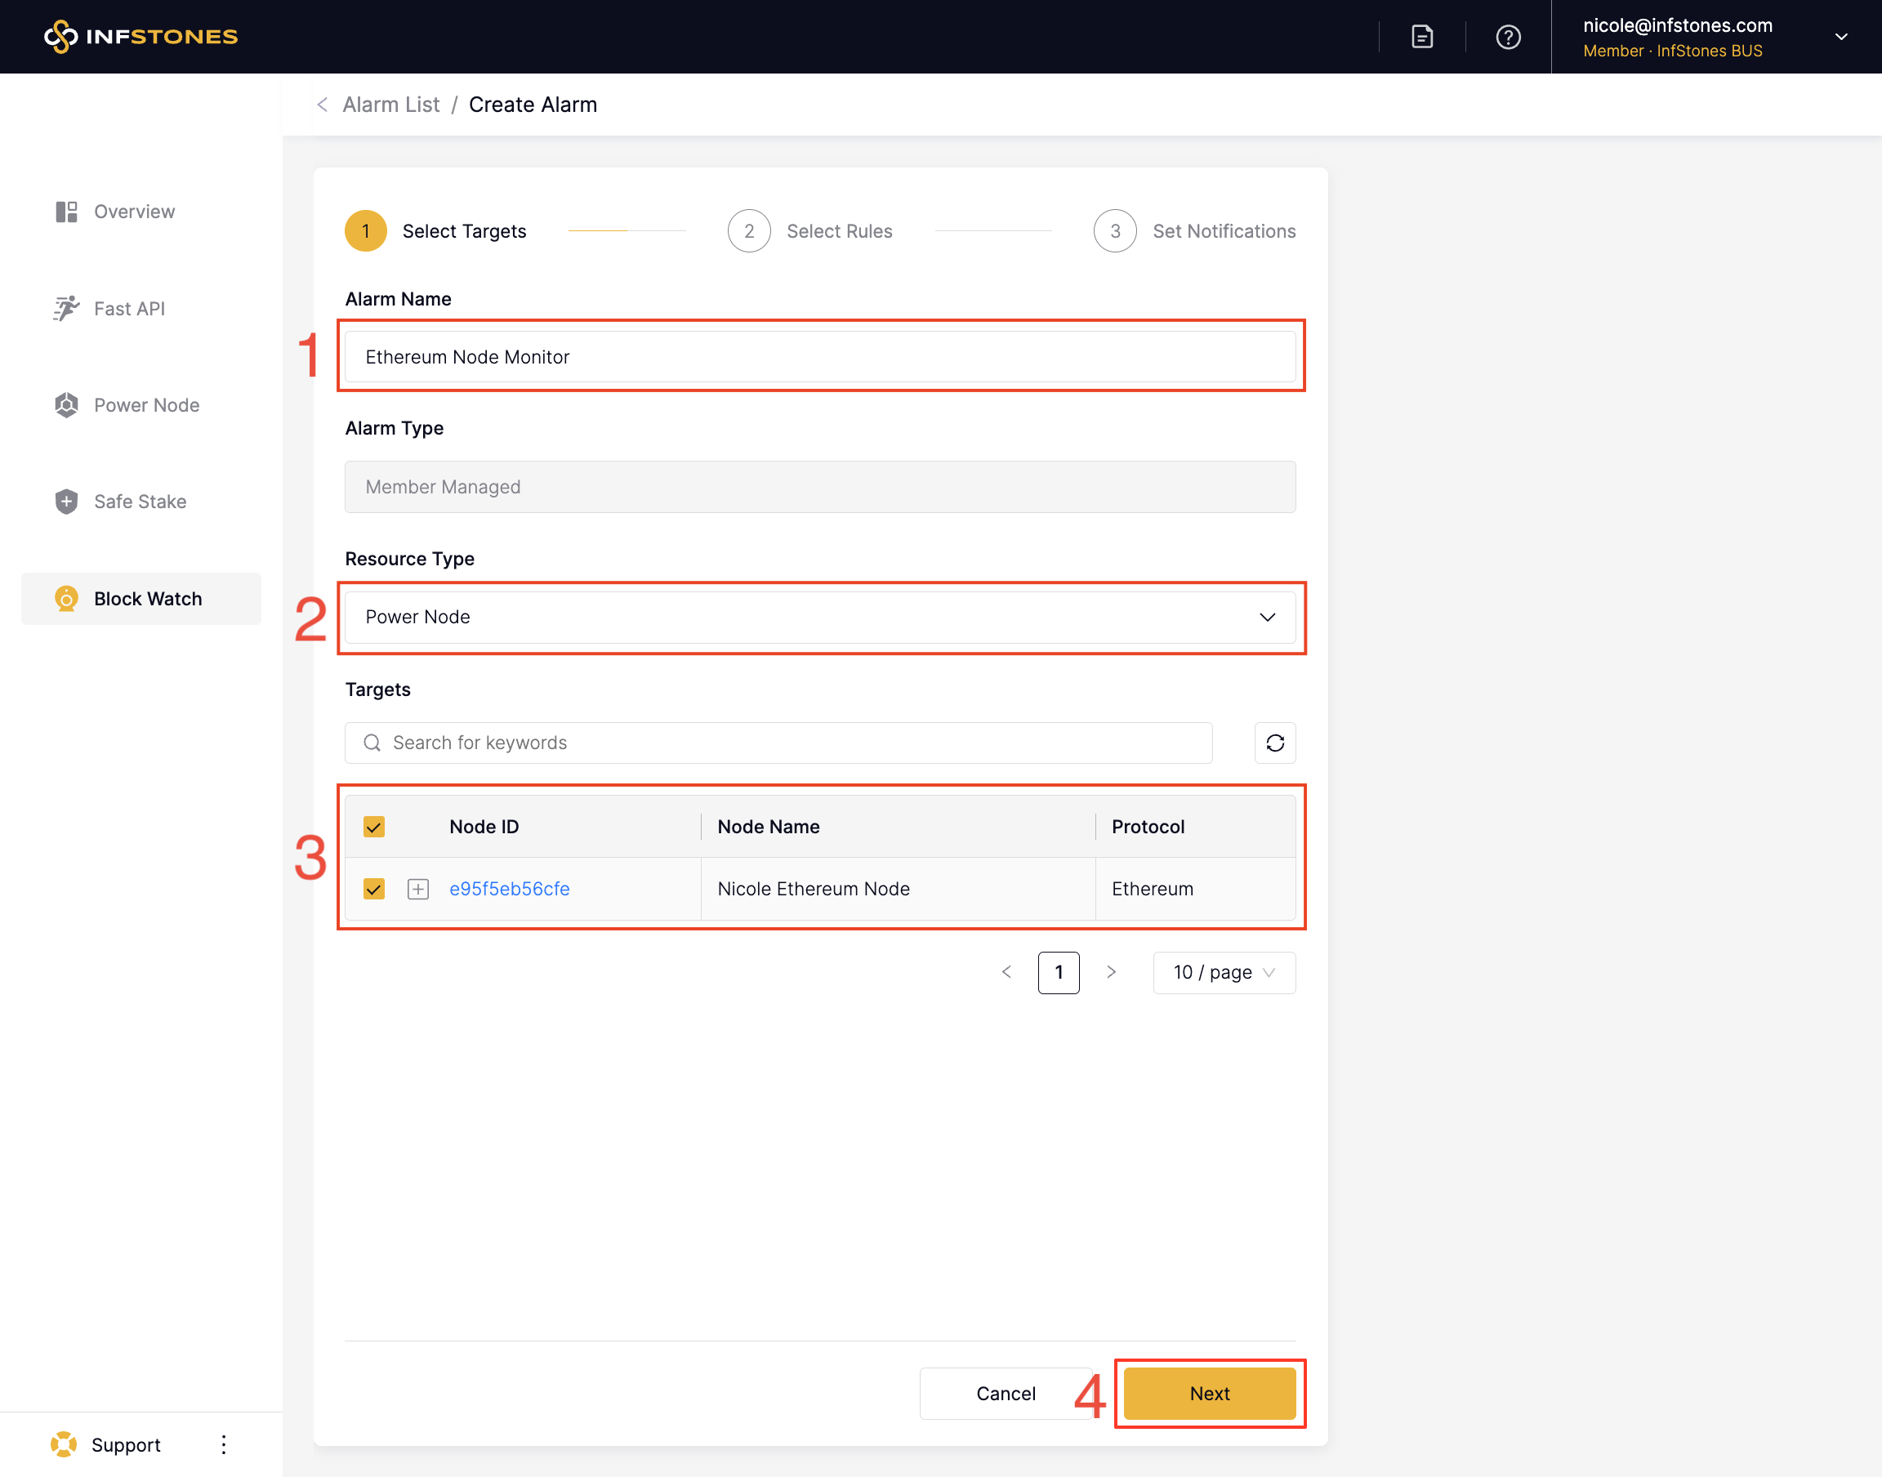Click the help question mark icon

(1508, 36)
